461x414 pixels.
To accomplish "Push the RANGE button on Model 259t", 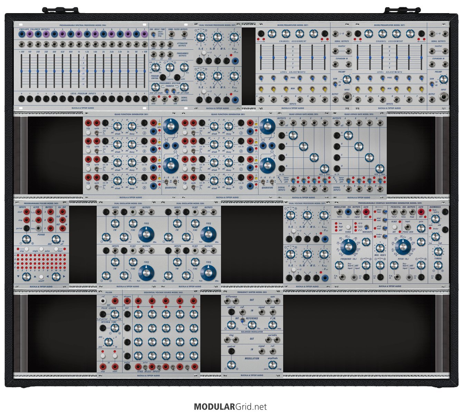I will 348,227.
